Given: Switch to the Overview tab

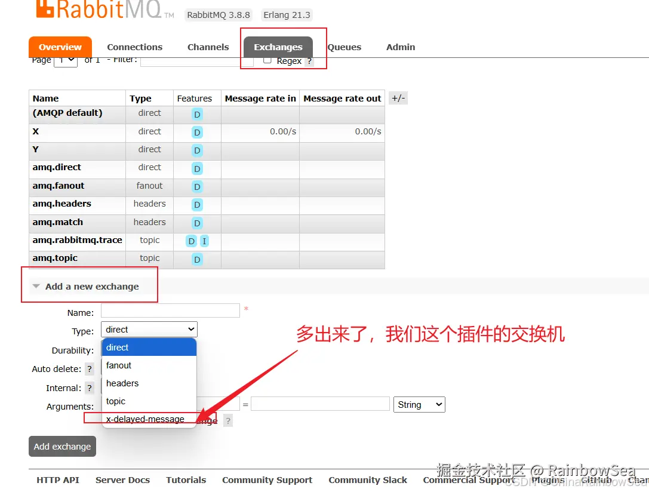Looking at the screenshot, I should coord(60,47).
